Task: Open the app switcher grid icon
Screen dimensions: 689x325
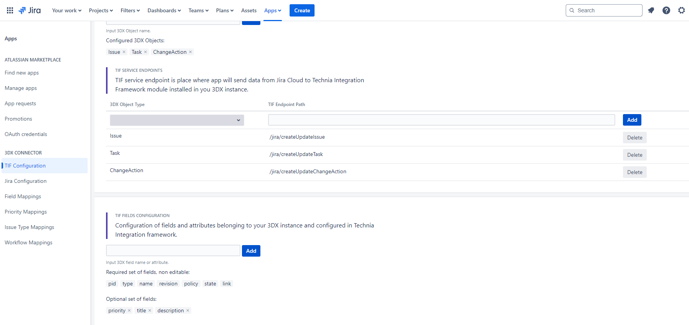Action: pos(10,10)
